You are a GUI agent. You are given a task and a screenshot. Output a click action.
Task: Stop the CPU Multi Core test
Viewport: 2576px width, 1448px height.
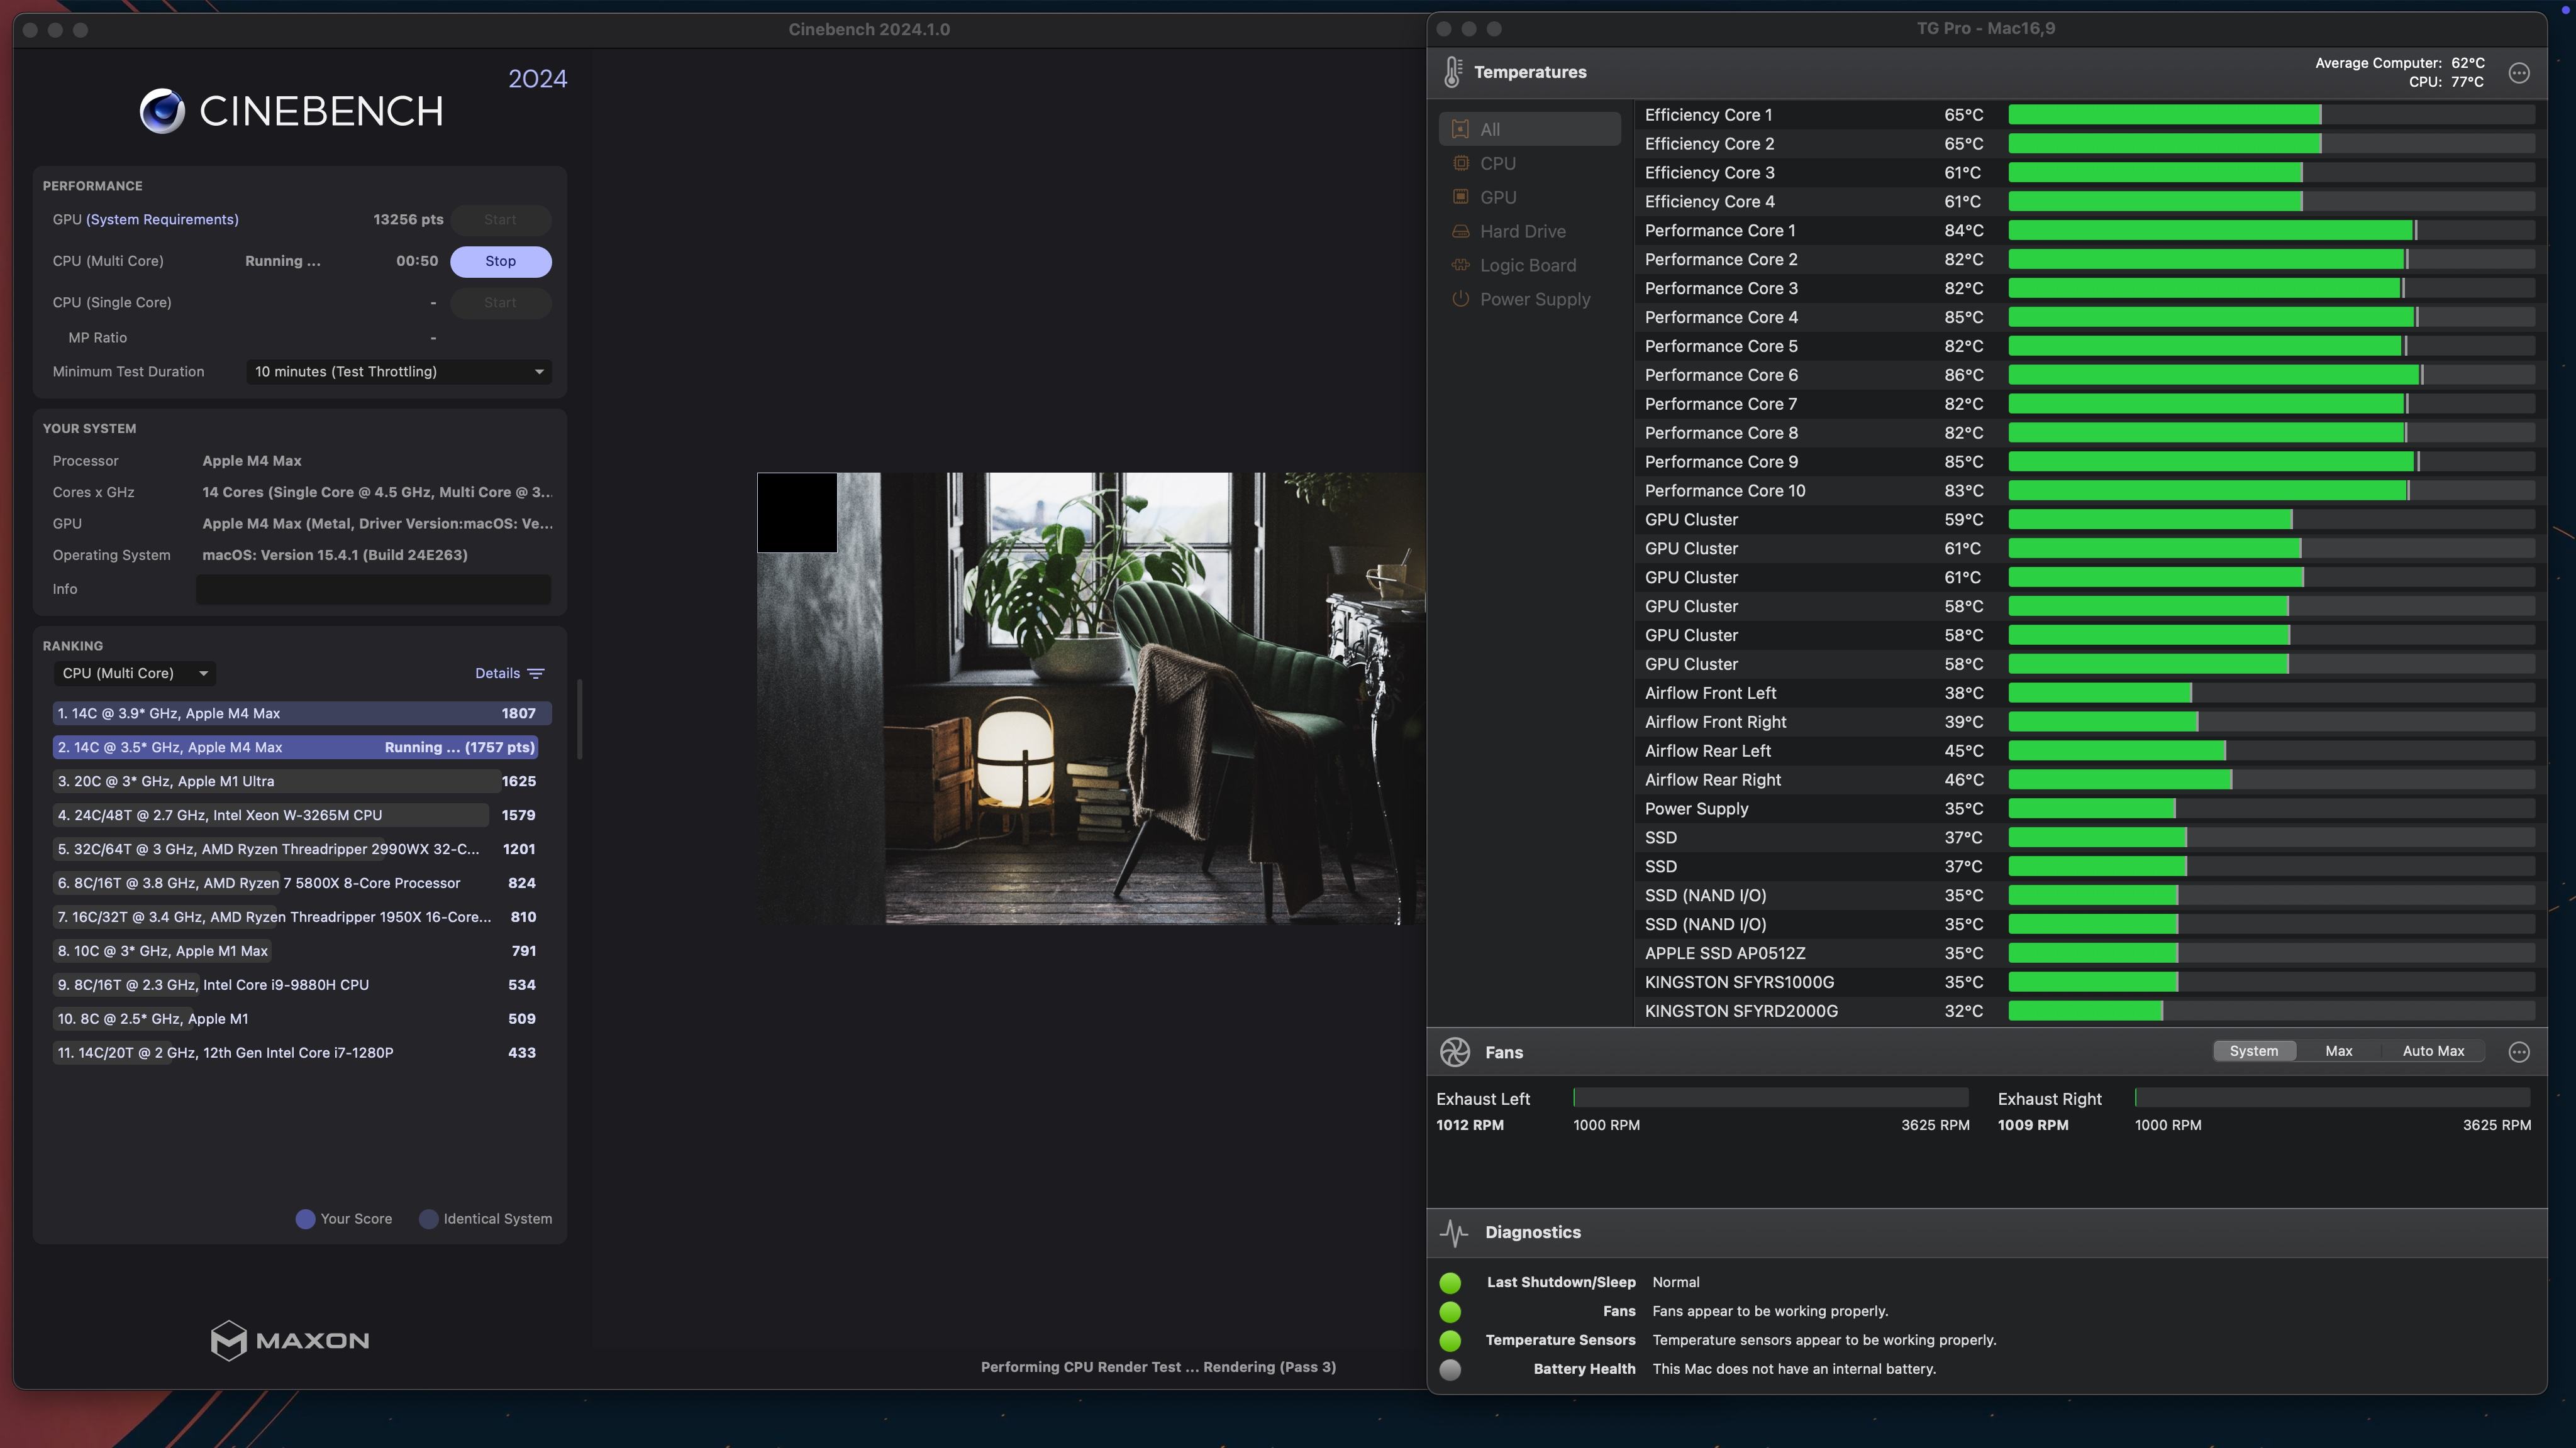pyautogui.click(x=500, y=261)
